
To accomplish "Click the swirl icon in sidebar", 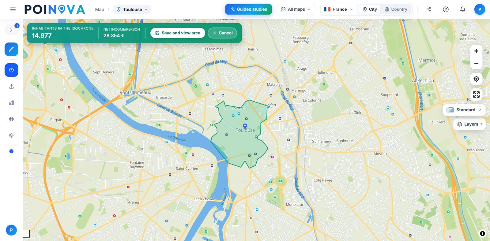I will [x=11, y=135].
